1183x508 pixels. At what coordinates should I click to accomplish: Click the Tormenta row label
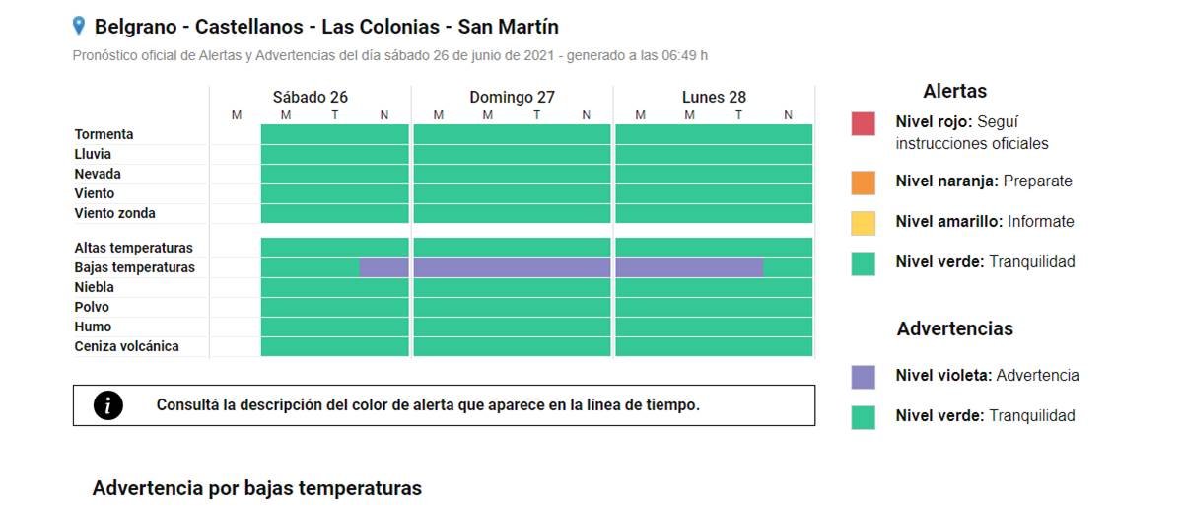click(x=104, y=134)
